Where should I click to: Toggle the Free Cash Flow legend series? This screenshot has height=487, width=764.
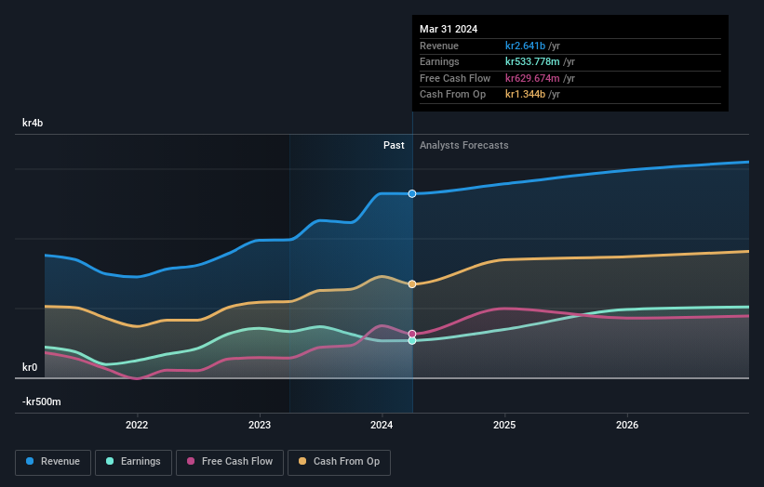tap(230, 462)
